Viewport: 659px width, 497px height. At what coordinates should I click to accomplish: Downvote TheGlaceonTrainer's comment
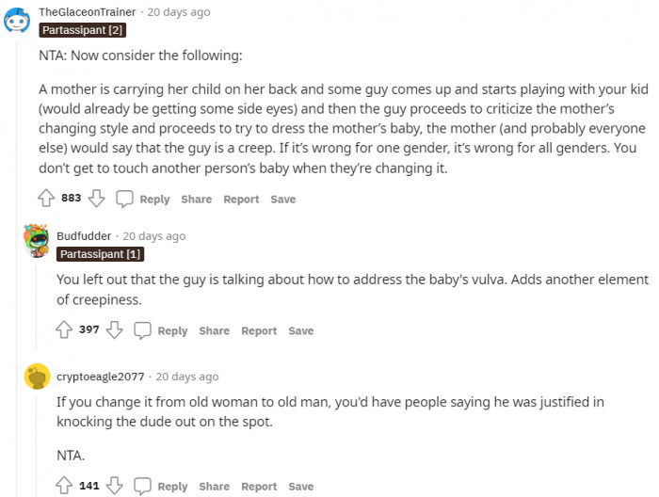click(x=97, y=199)
